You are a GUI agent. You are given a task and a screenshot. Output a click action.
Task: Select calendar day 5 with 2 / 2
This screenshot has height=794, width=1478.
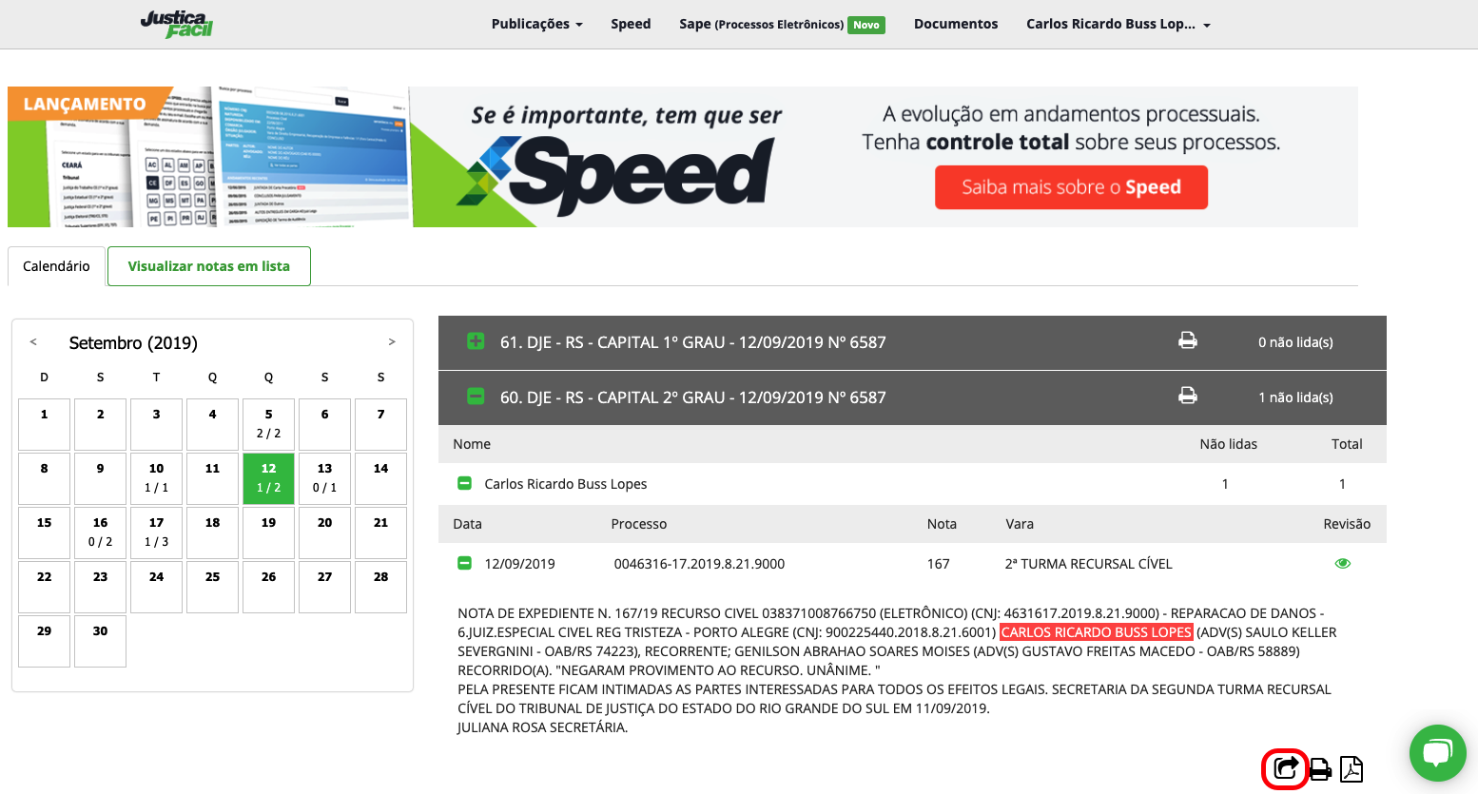[269, 424]
